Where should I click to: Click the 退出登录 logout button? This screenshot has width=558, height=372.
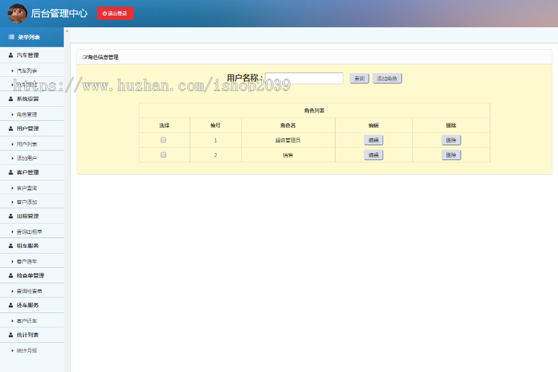(x=115, y=13)
